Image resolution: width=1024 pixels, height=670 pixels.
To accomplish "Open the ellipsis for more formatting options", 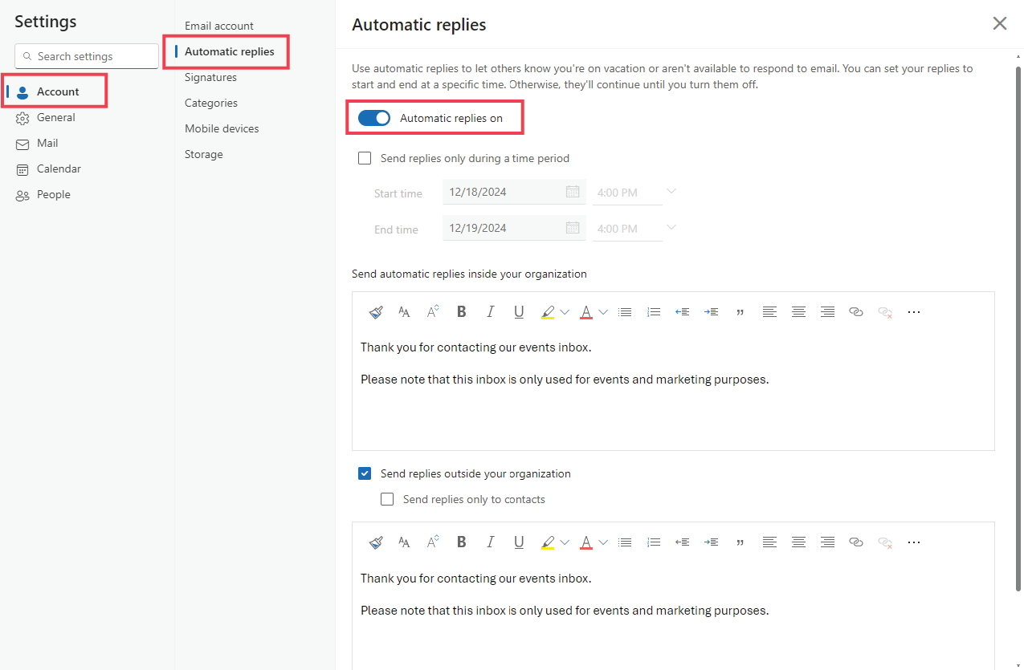I will (x=913, y=311).
